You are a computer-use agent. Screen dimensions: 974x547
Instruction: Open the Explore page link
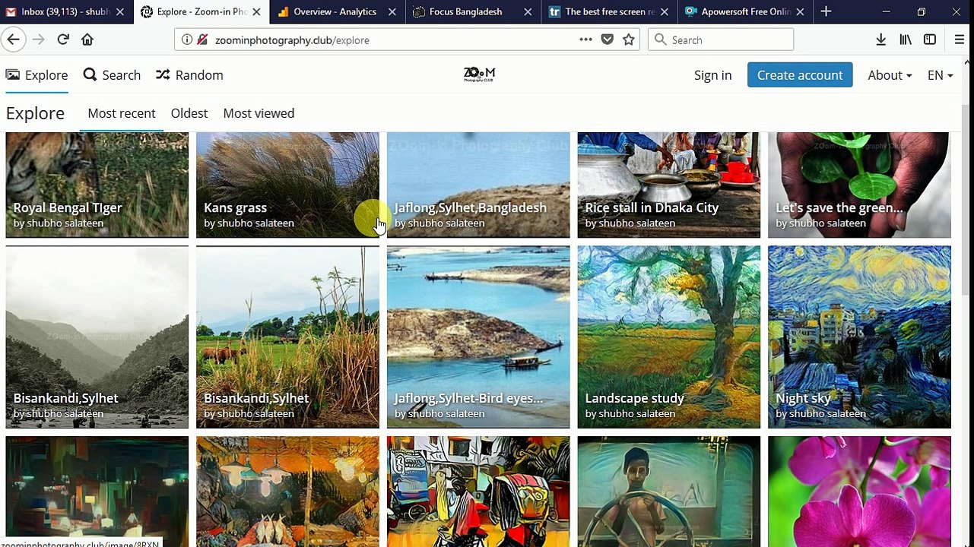pos(37,75)
